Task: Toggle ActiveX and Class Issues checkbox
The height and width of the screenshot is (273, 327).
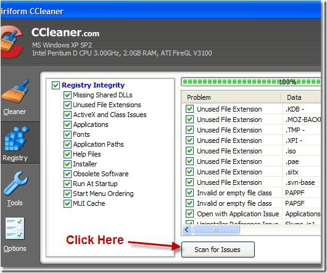Action: [67, 115]
